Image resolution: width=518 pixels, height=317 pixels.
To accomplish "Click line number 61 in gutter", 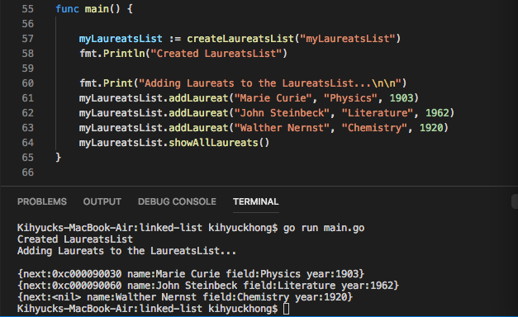I will 28,98.
